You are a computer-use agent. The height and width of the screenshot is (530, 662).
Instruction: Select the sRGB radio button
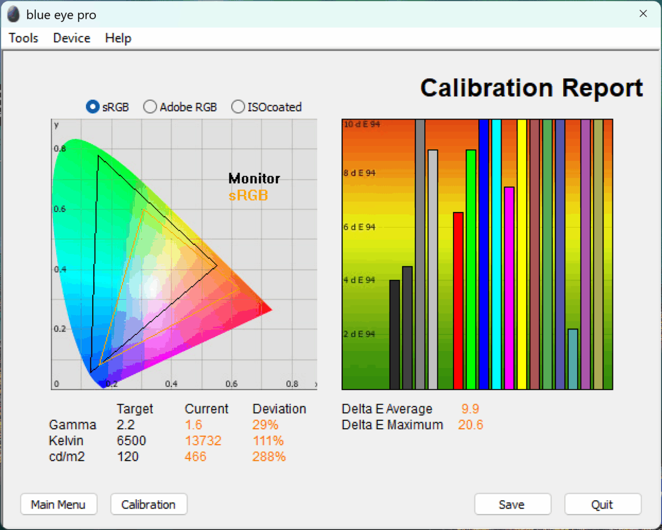tap(93, 107)
